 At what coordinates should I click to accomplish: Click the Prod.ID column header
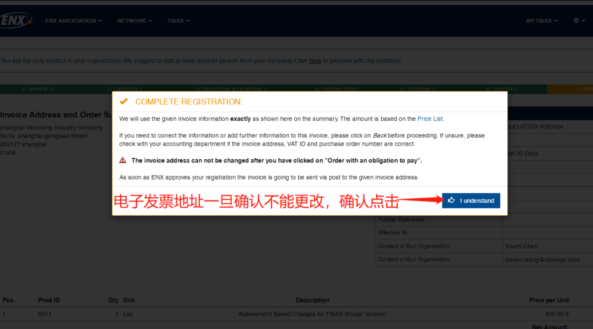click(49, 300)
